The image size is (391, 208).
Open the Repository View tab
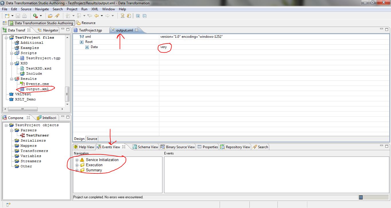point(235,147)
